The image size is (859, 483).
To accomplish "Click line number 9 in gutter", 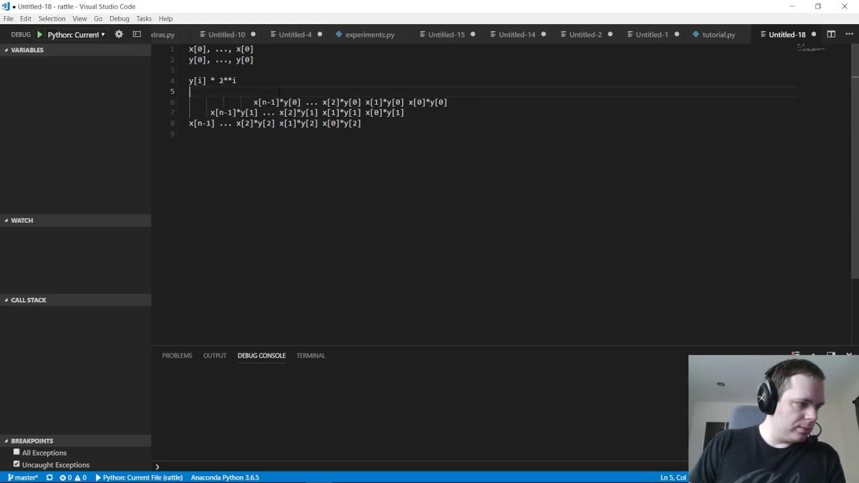I will [x=172, y=134].
